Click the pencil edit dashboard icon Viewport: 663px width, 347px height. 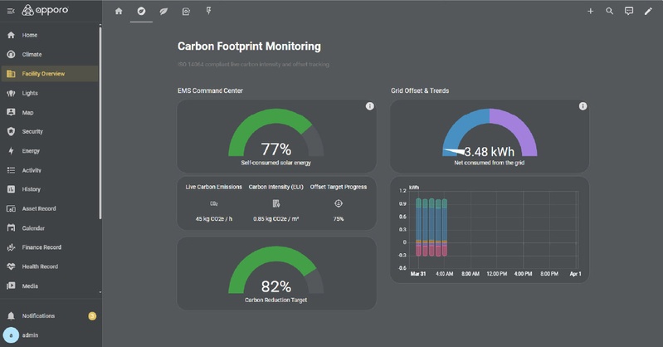(648, 12)
